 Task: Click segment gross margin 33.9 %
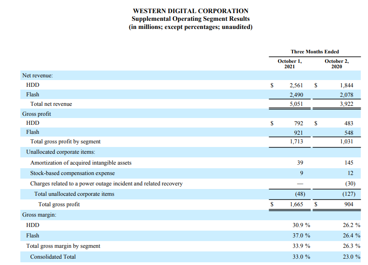301,246
